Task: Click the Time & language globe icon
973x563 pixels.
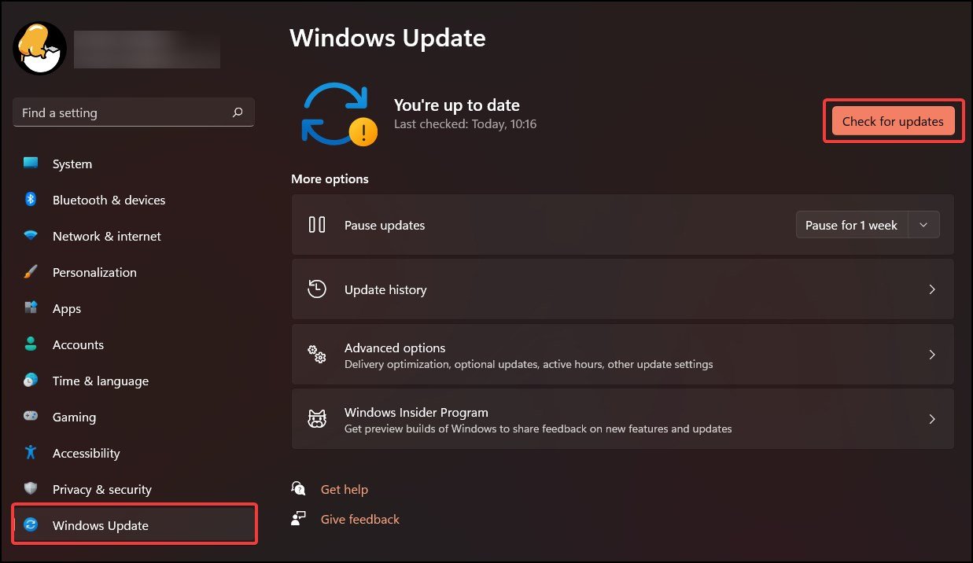Action: (x=31, y=381)
